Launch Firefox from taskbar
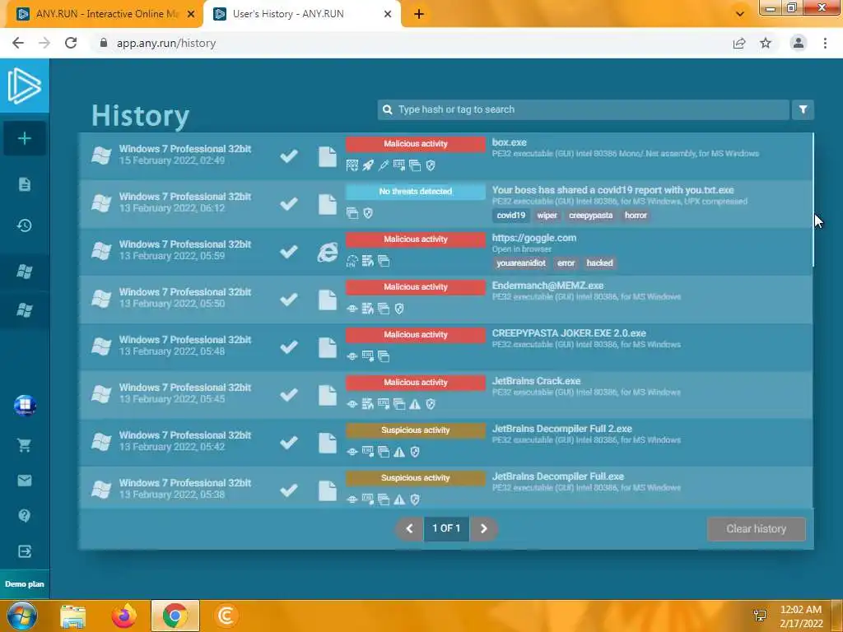Image resolution: width=843 pixels, height=632 pixels. (x=123, y=616)
